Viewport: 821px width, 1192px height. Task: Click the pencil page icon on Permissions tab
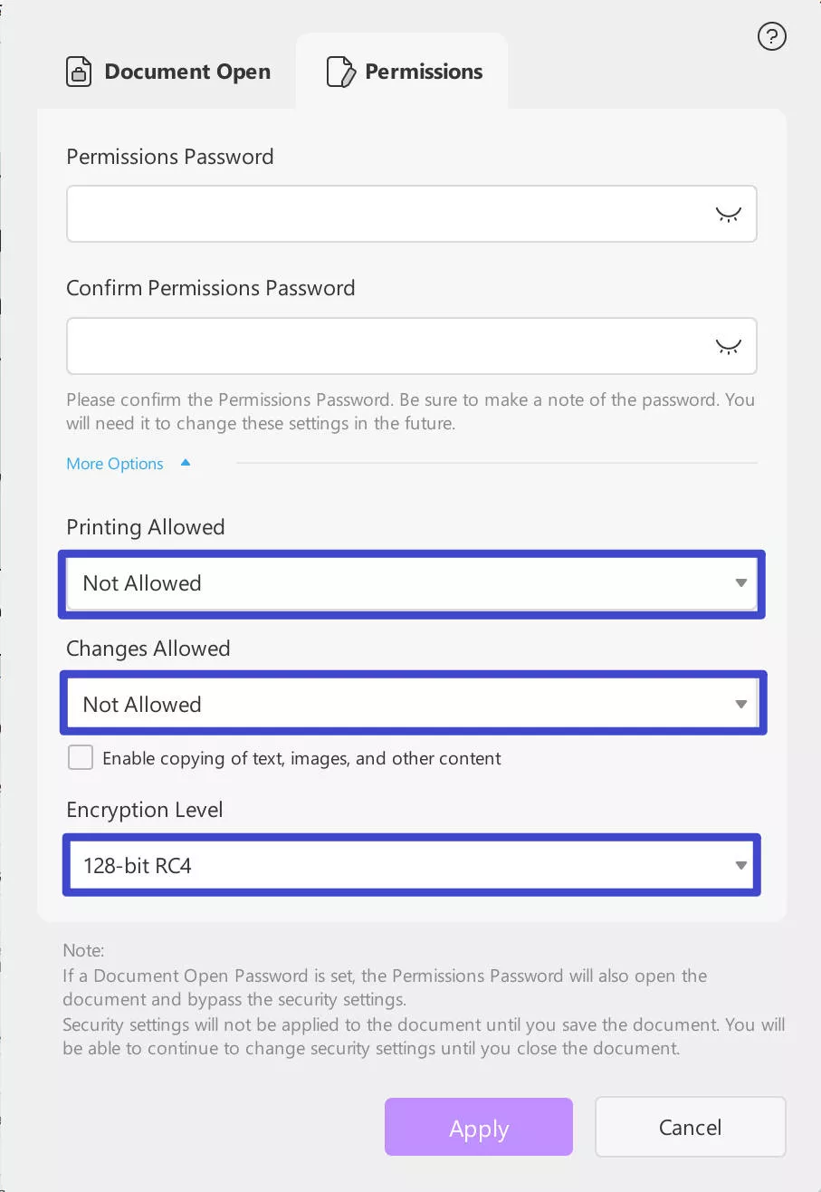pos(340,72)
